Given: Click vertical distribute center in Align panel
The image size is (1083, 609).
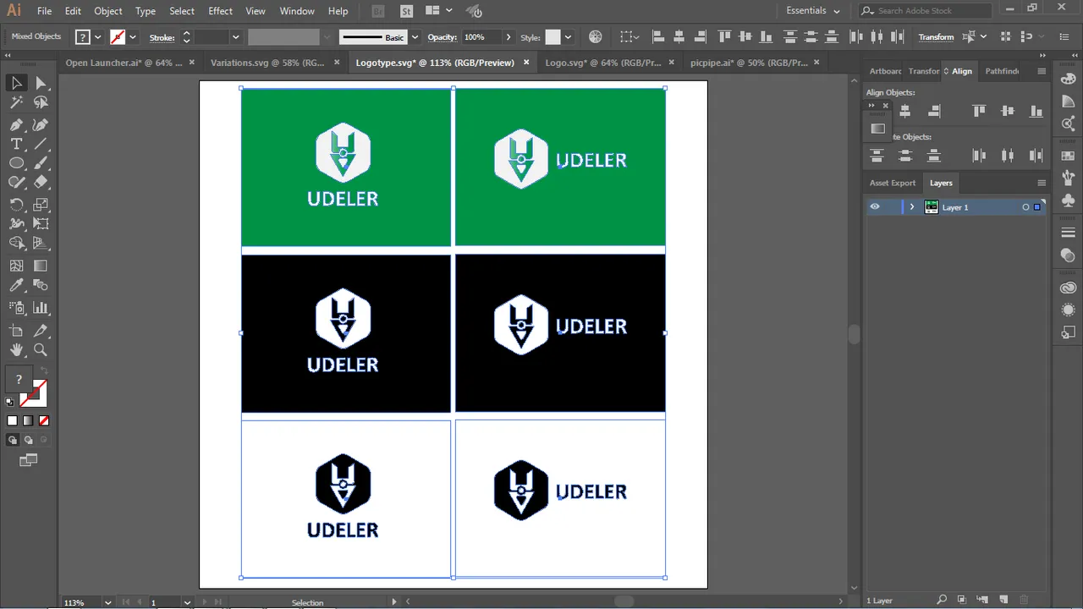Looking at the screenshot, I should tap(905, 156).
